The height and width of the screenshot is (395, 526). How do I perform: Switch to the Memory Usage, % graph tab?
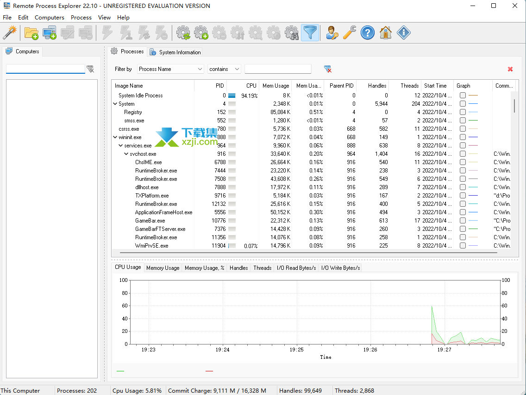tap(204, 268)
